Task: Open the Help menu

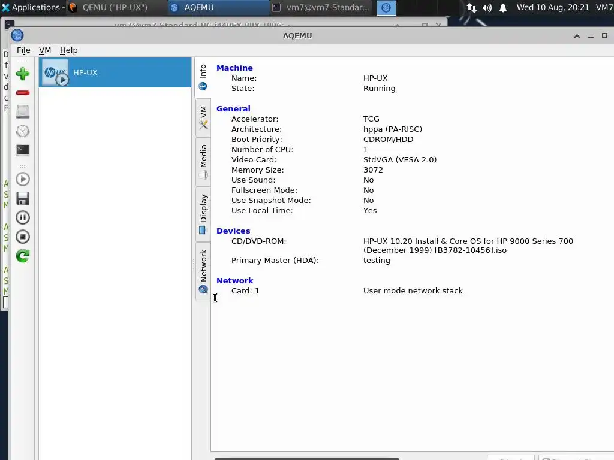Action: (x=68, y=50)
